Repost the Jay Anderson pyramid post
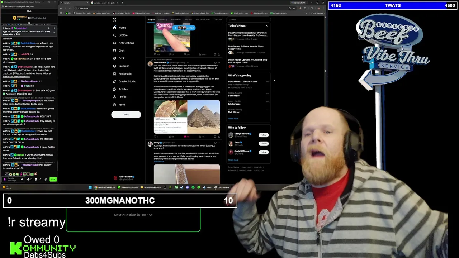The width and height of the screenshot is (459, 258). (x=171, y=137)
